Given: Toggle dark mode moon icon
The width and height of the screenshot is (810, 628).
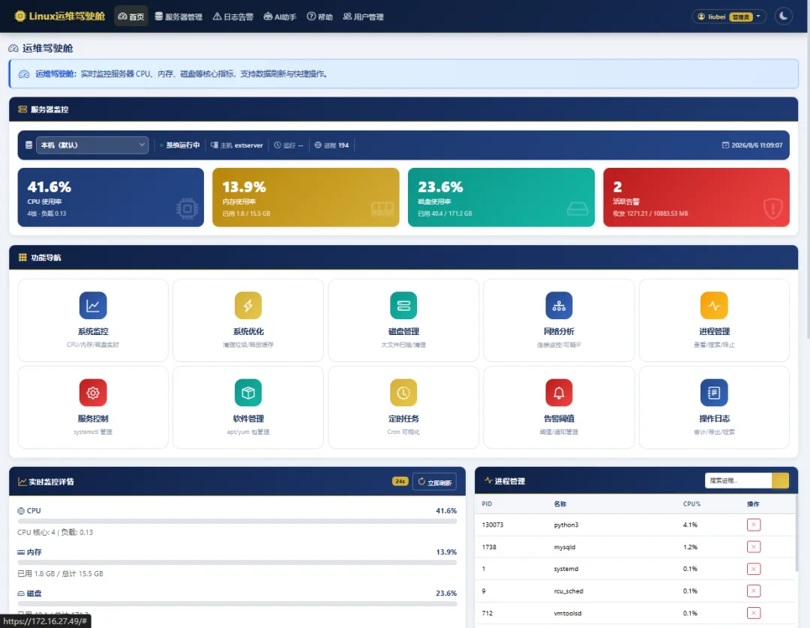Looking at the screenshot, I should [x=783, y=16].
